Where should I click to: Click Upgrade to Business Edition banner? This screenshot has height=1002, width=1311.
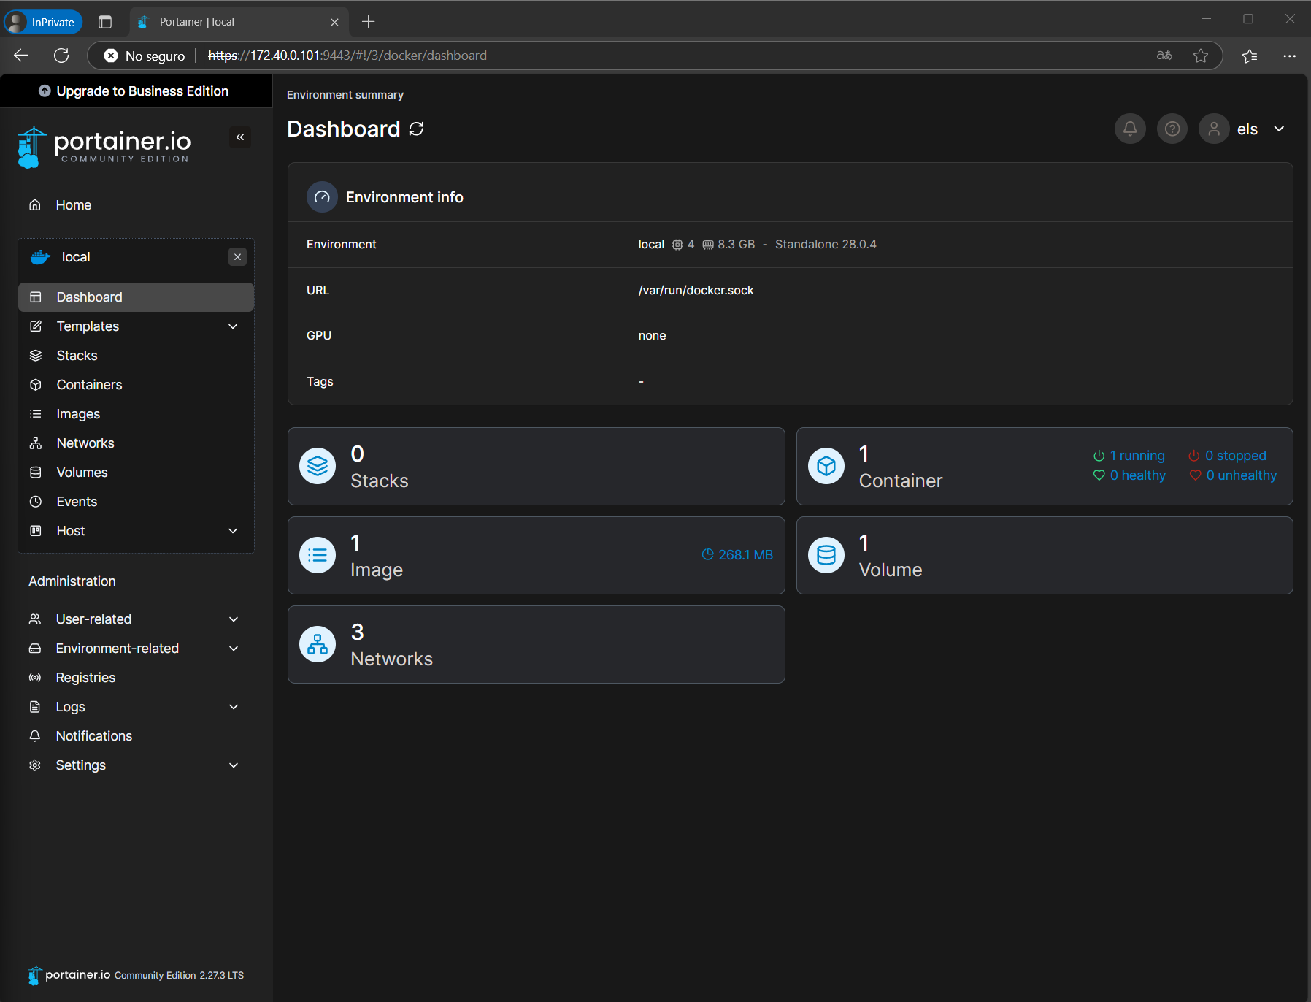(136, 91)
